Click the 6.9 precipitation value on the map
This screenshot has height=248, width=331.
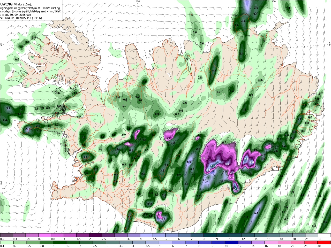(x=189, y=162)
